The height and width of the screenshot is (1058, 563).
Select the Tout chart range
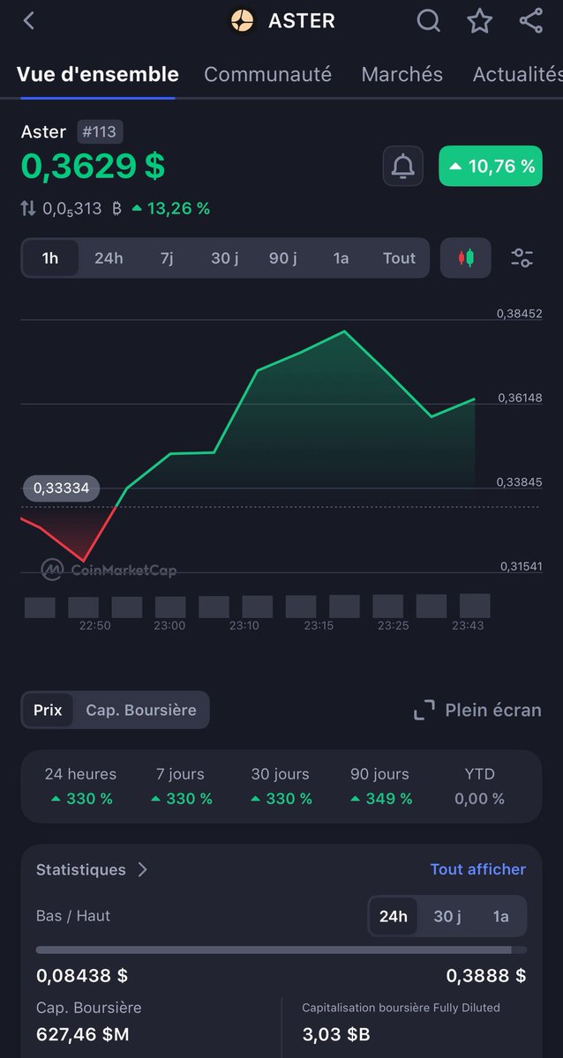(399, 258)
